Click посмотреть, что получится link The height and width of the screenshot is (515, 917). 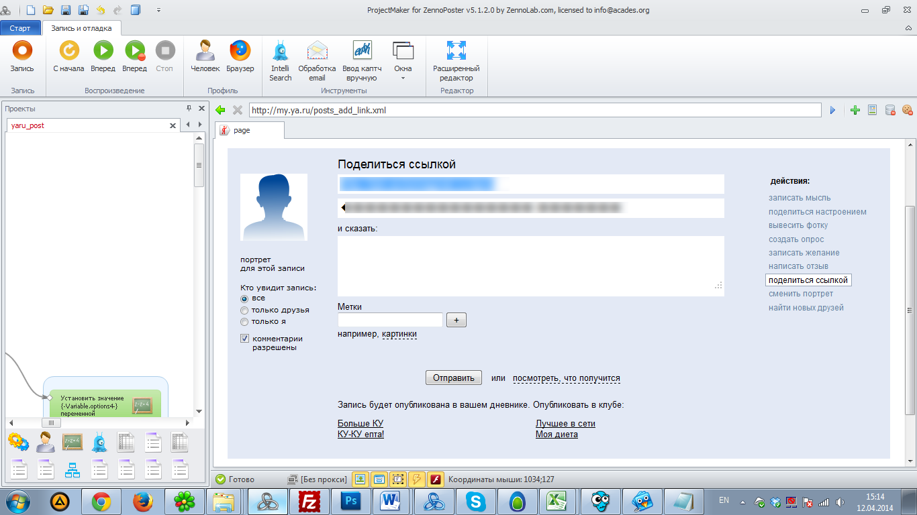click(567, 378)
